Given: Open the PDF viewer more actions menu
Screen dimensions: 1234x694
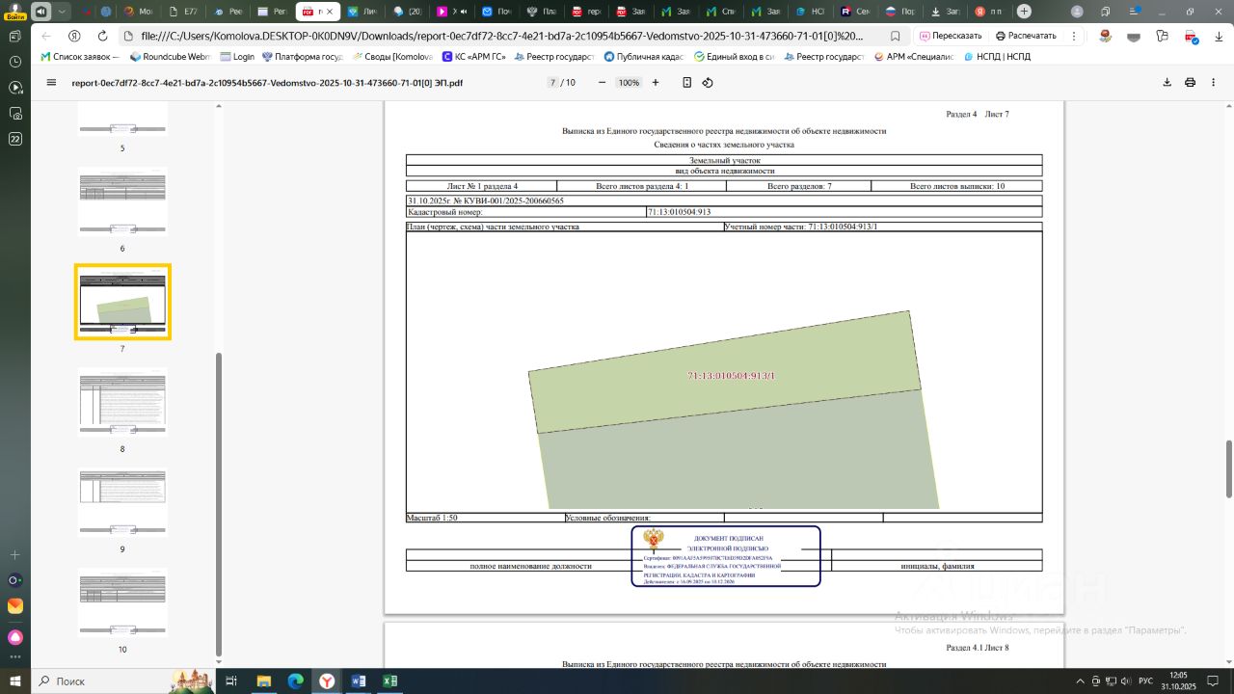Looking at the screenshot, I should point(1212,83).
